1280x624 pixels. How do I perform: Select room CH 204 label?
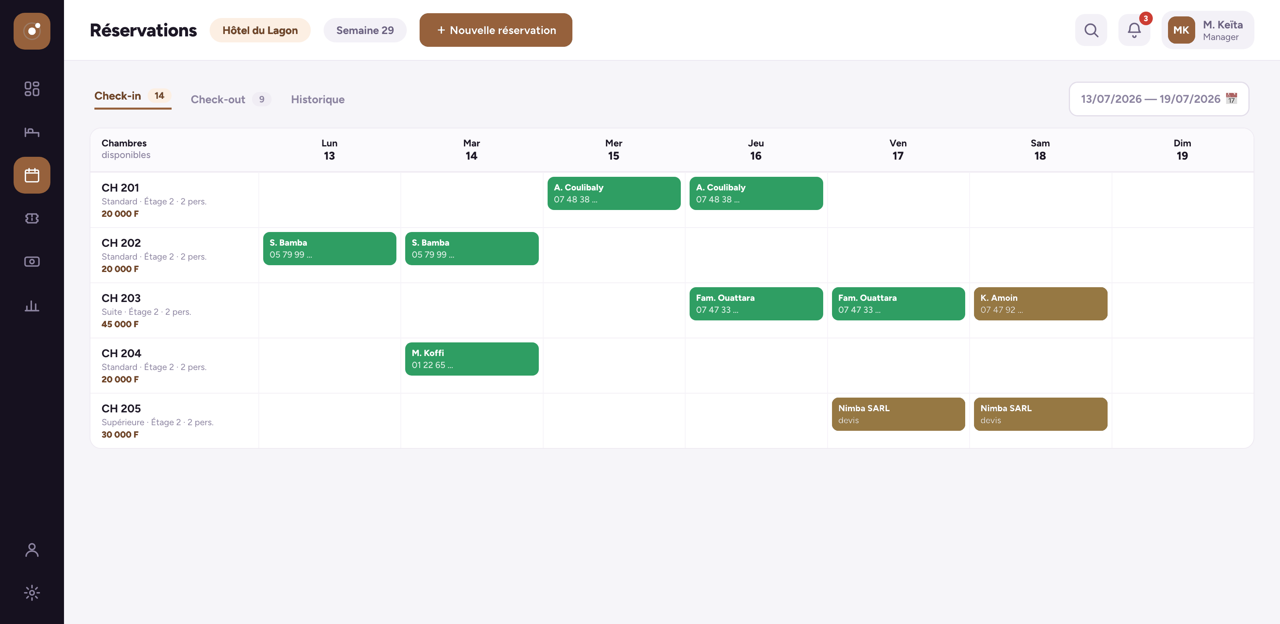point(121,353)
